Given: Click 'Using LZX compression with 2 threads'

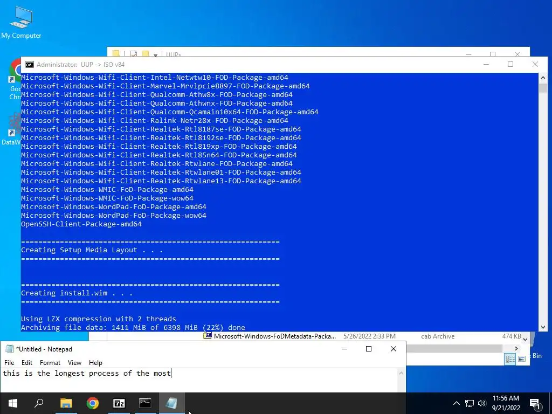Looking at the screenshot, I should click(x=99, y=319).
